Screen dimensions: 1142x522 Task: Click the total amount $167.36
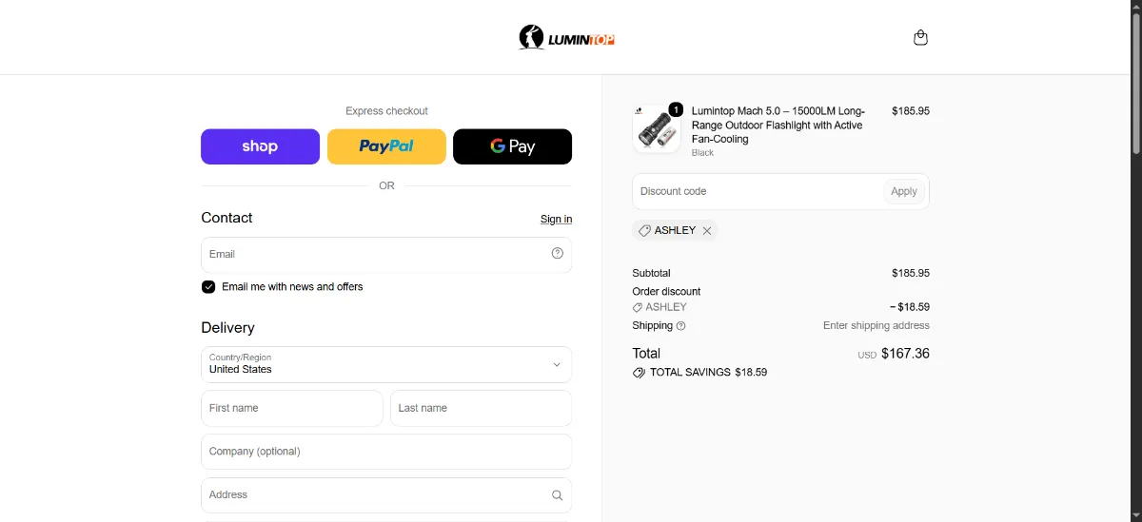[x=905, y=354]
